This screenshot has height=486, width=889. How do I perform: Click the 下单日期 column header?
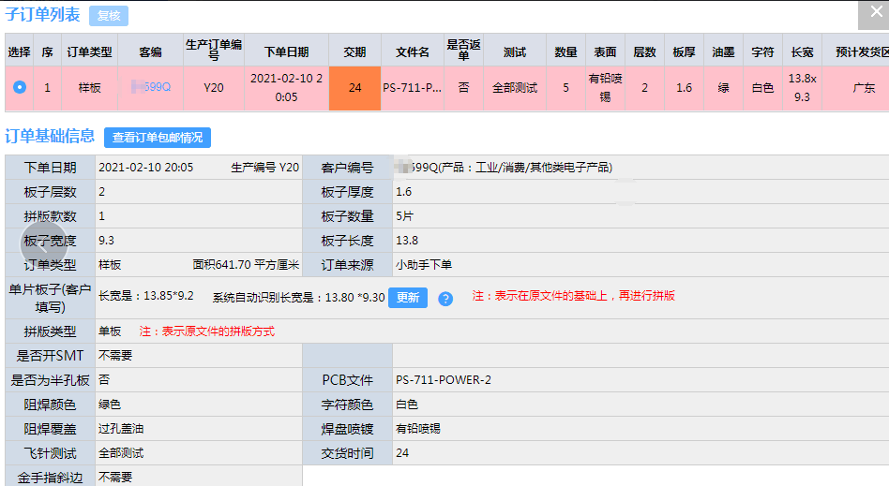pyautogui.click(x=286, y=52)
